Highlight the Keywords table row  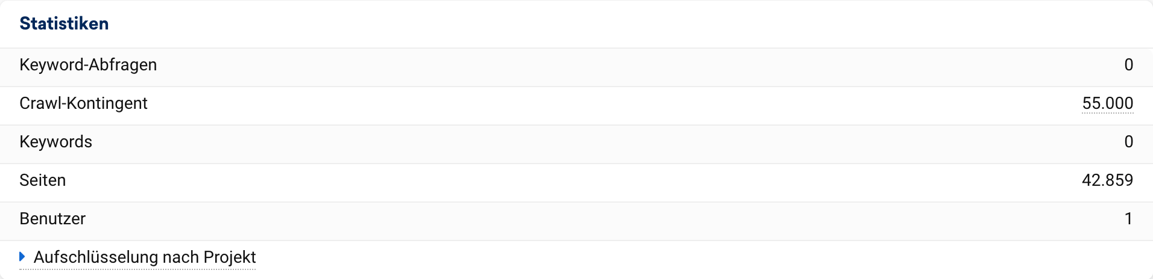(x=576, y=144)
